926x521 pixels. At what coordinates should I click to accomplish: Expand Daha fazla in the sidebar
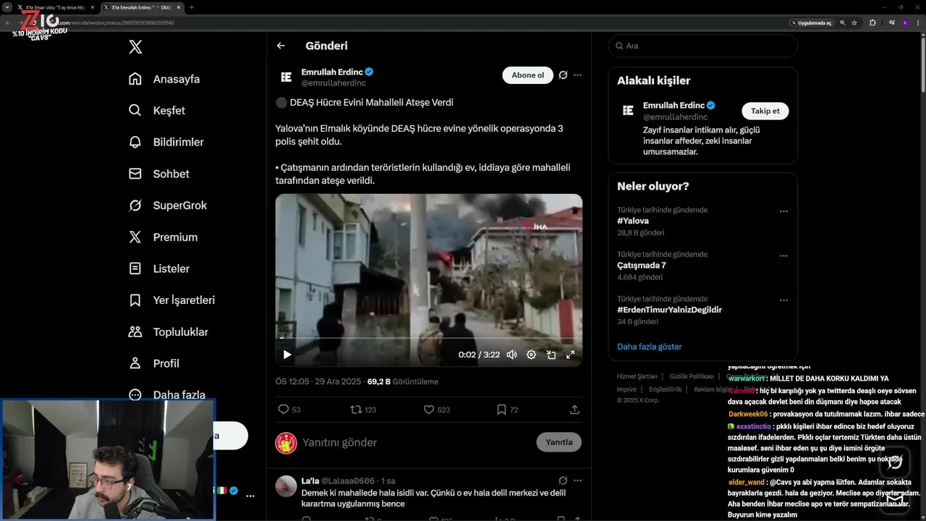click(167, 395)
